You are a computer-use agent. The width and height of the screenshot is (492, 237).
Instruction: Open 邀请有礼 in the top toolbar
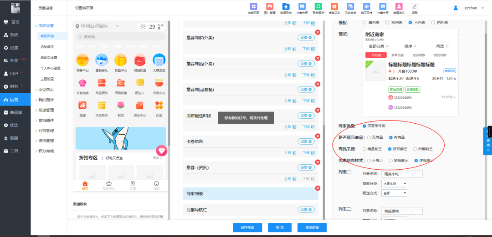point(399,7)
